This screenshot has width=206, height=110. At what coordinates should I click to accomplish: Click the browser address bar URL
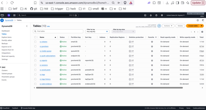point(77,3)
